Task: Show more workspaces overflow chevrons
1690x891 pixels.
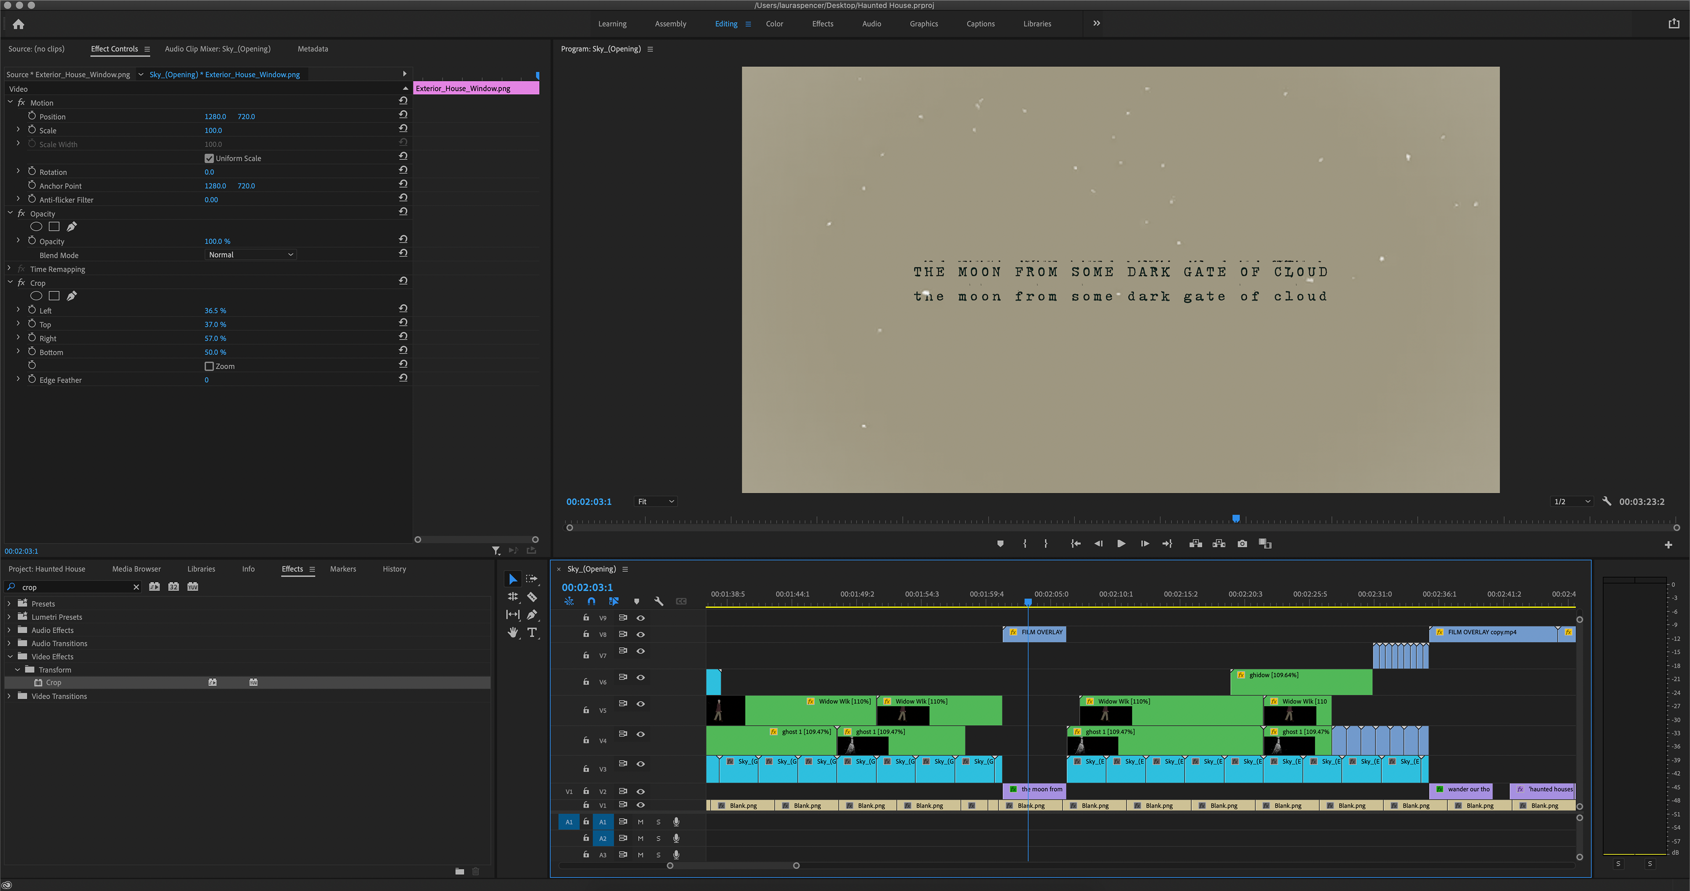Action: [1096, 23]
